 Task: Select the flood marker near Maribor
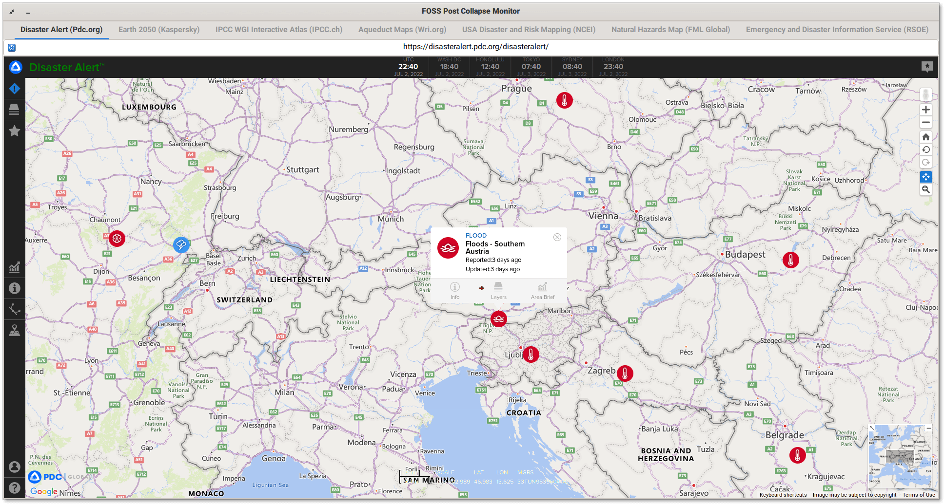tap(499, 319)
